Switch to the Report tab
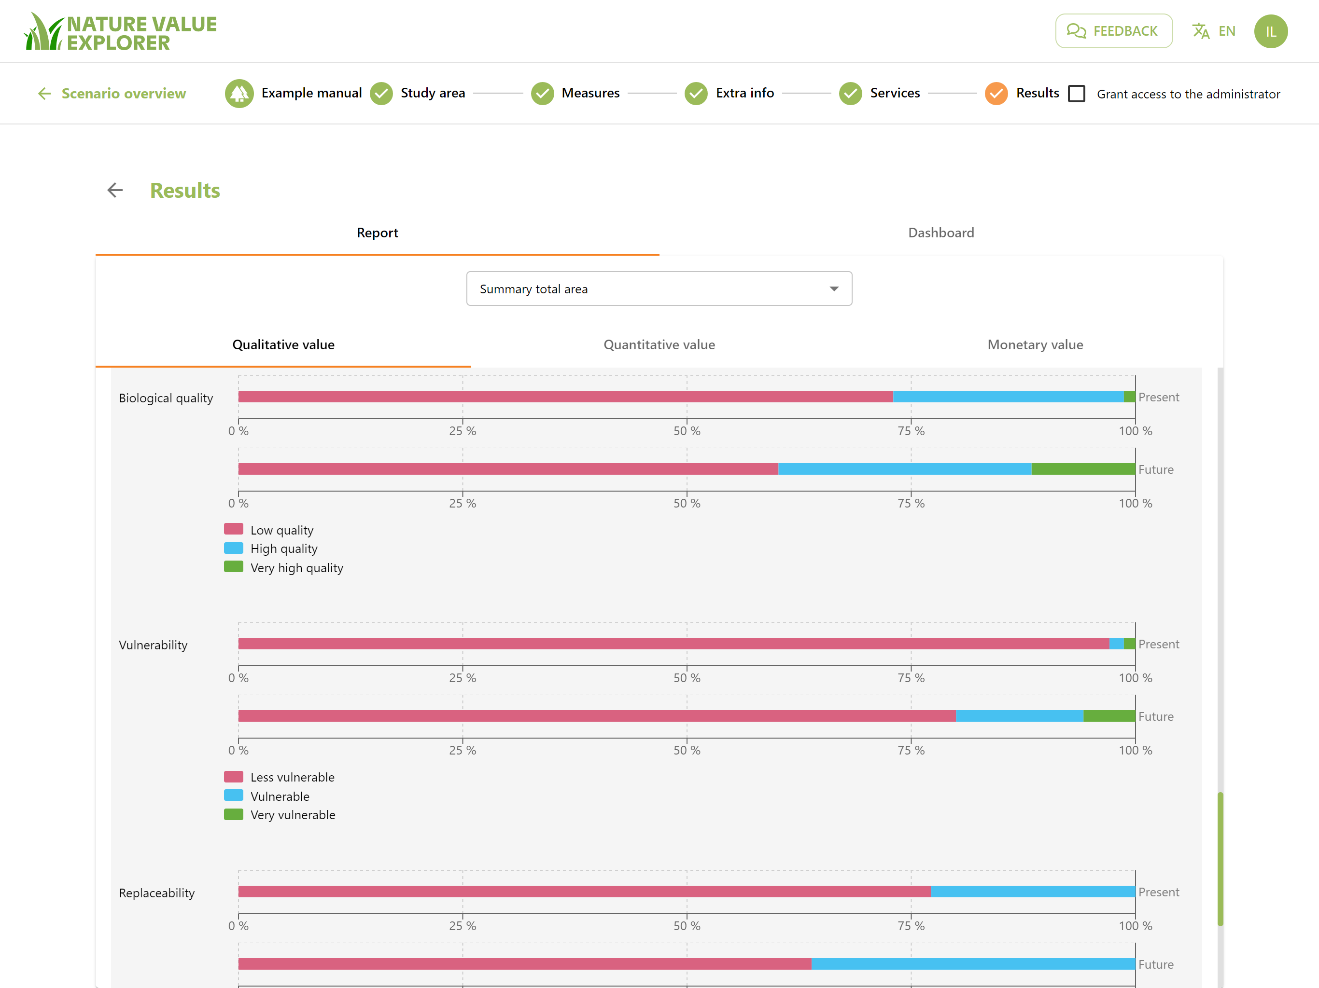The image size is (1319, 988). (378, 233)
